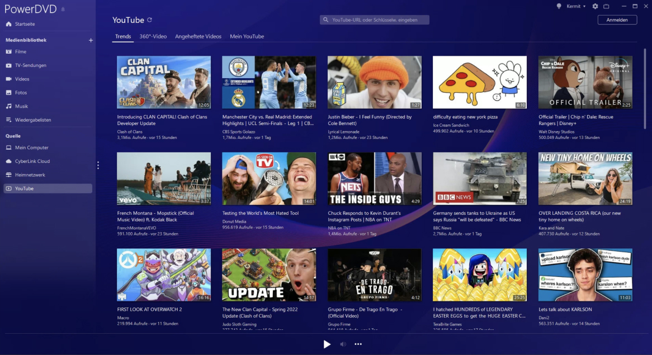Switch to TV mode icon
Viewport: 652px width, 355px height.
coord(606,6)
